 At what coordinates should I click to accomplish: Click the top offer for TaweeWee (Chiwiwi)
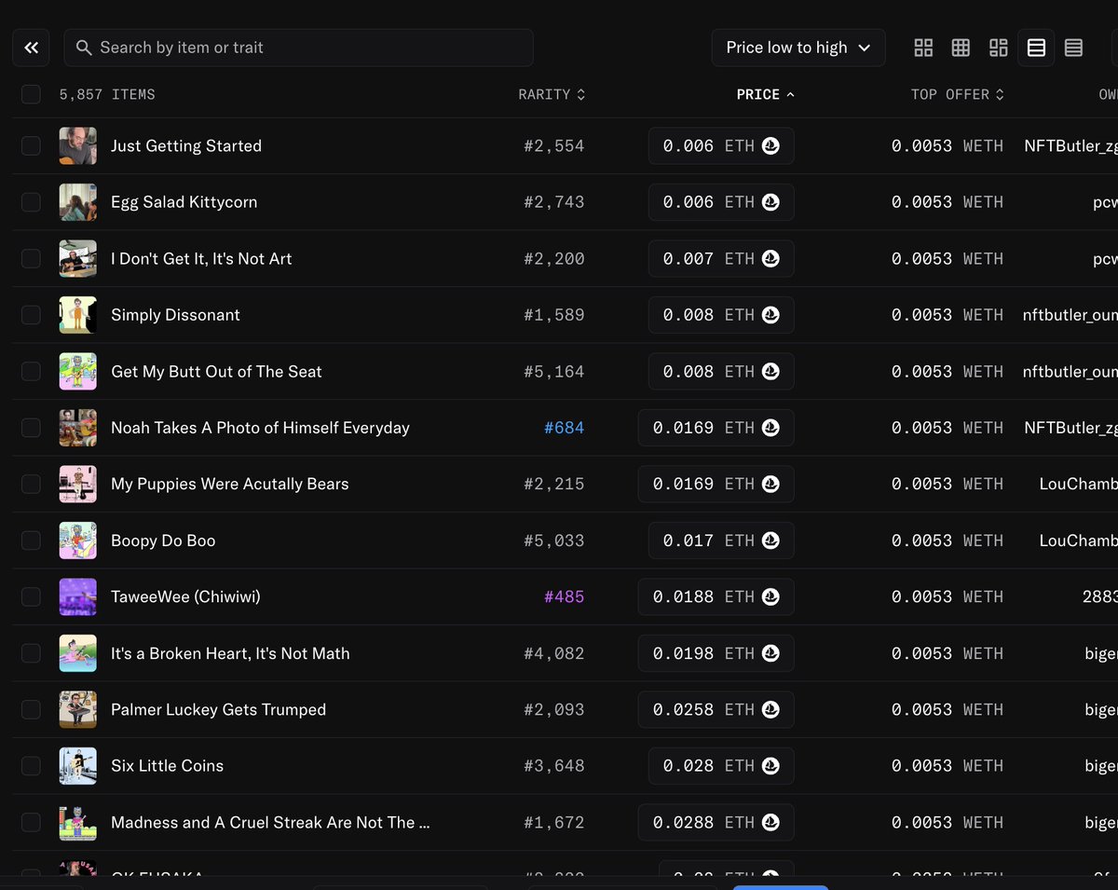(x=948, y=596)
